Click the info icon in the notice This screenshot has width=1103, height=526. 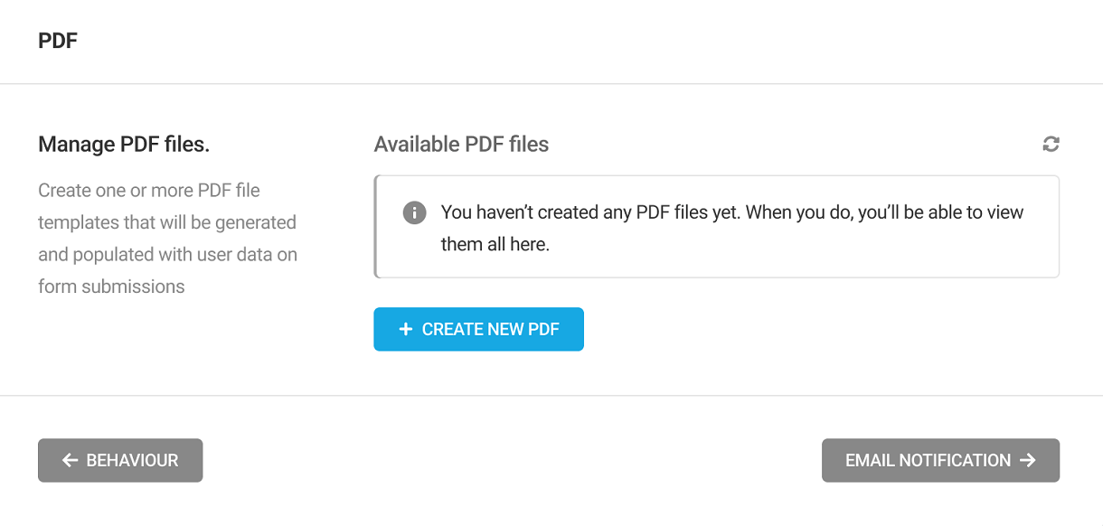point(414,213)
